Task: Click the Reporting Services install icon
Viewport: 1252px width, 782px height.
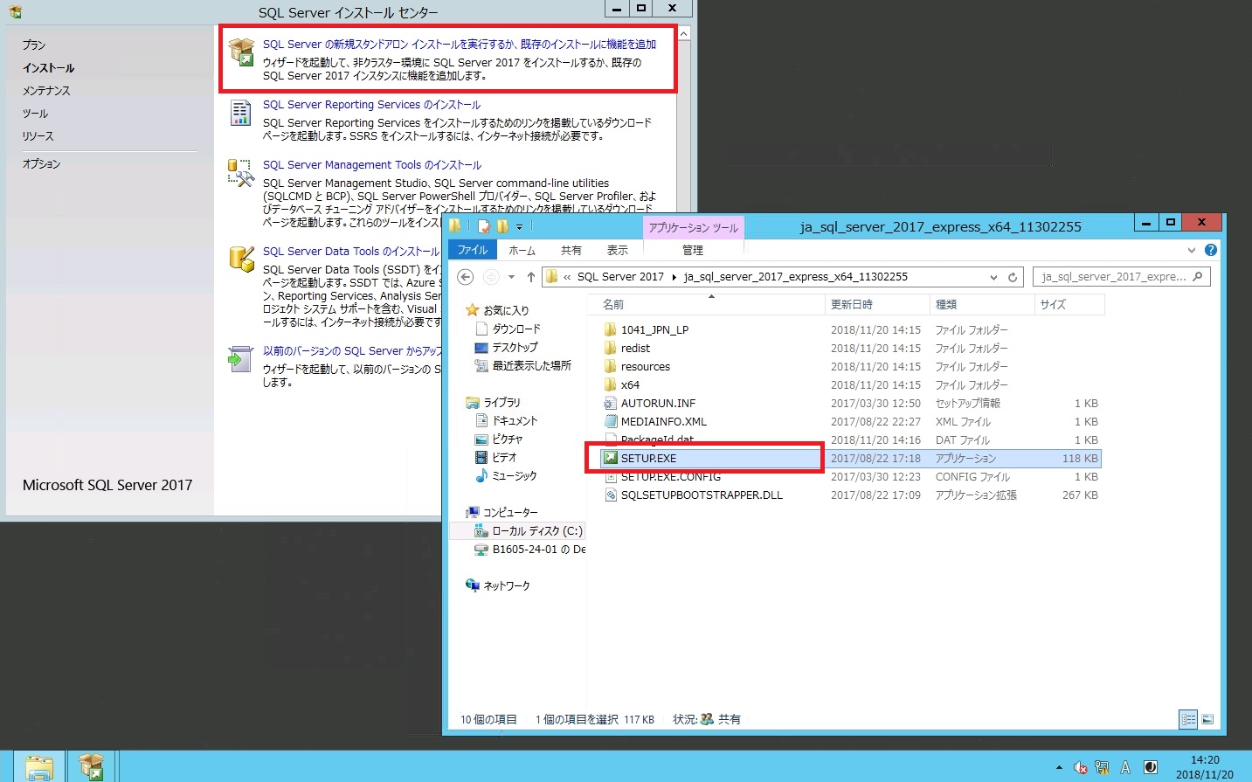Action: [x=240, y=113]
